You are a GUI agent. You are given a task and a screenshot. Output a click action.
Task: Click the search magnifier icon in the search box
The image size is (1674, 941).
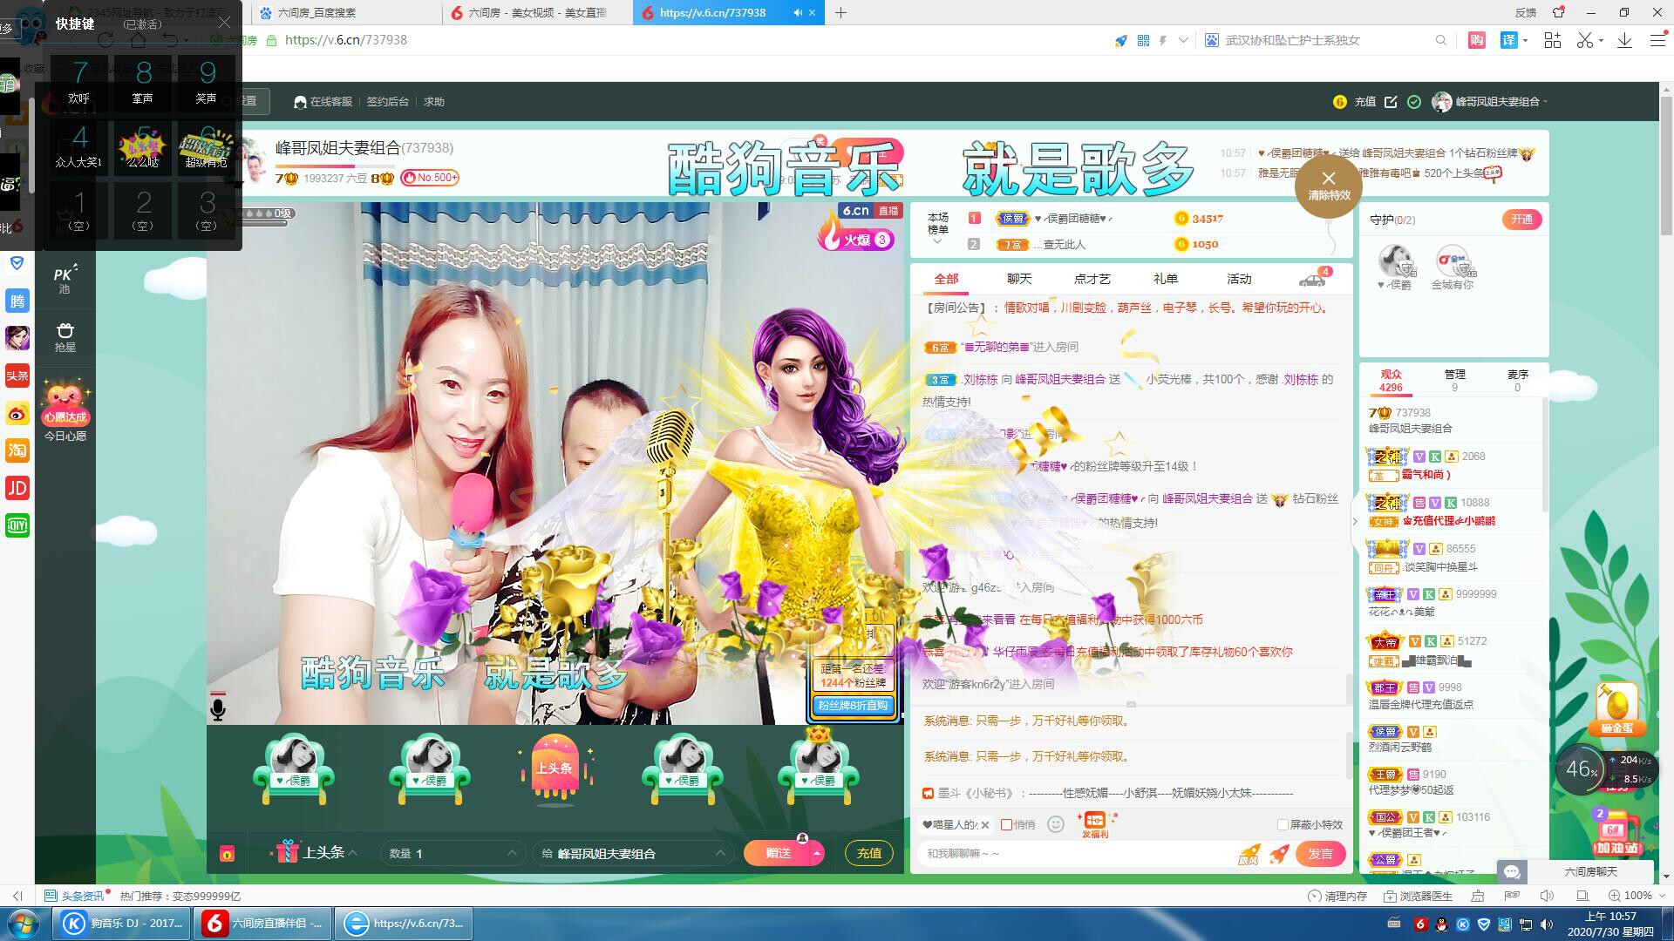click(1441, 40)
